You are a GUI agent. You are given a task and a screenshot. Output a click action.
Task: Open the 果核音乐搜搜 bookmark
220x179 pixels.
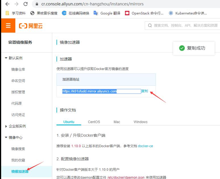click(x=44, y=13)
